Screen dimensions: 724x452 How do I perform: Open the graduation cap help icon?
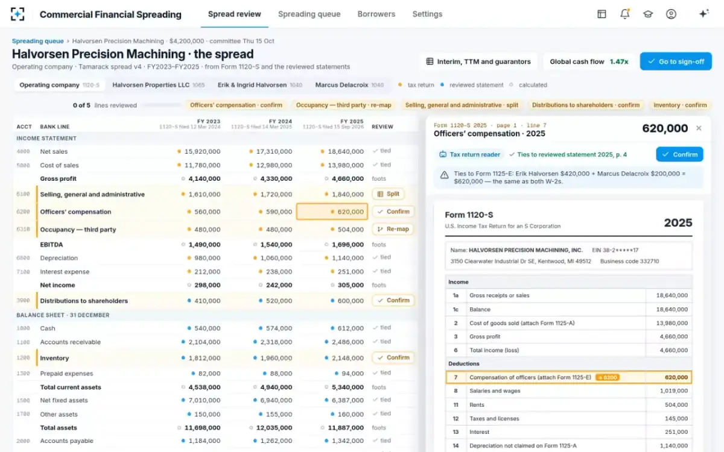(x=648, y=14)
